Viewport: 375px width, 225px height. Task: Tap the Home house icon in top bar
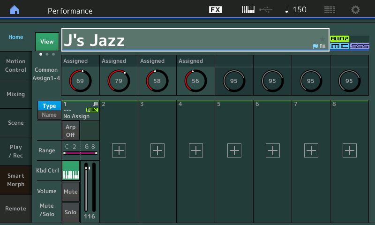tap(15, 10)
